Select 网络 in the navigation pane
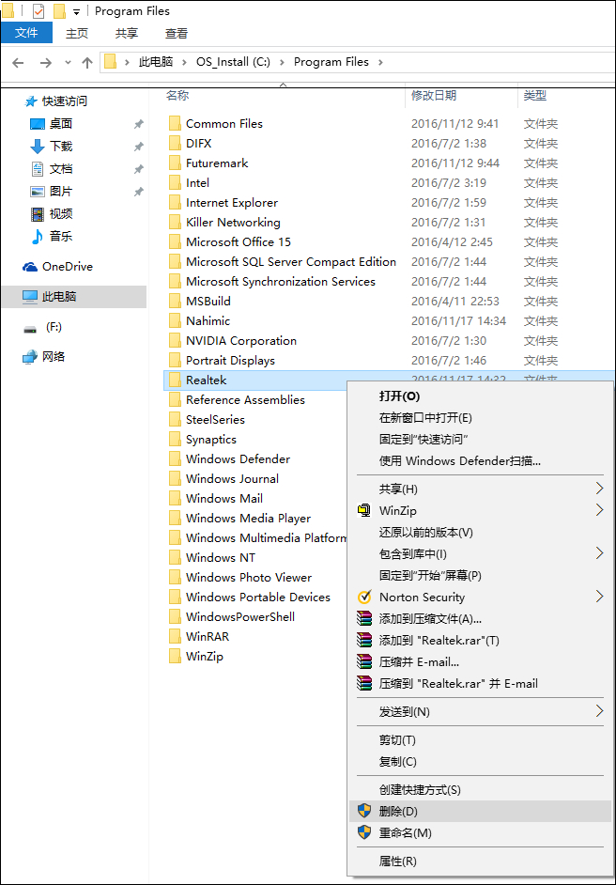 44,357
